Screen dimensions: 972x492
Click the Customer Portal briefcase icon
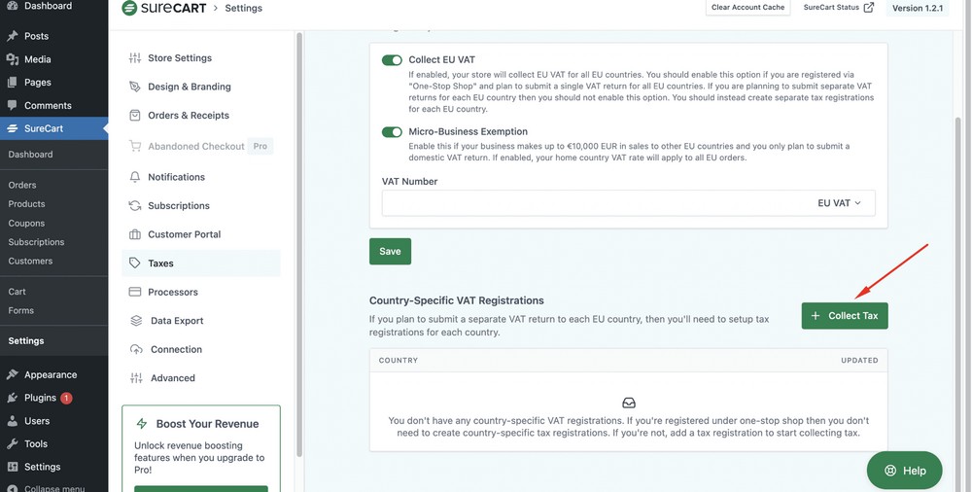(x=135, y=234)
